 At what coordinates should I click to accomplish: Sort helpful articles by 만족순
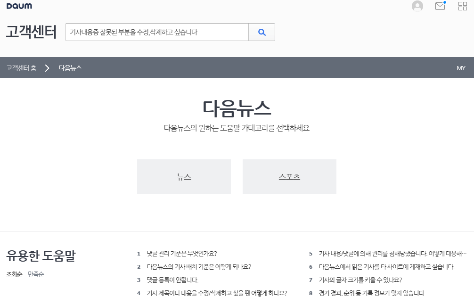click(x=36, y=274)
